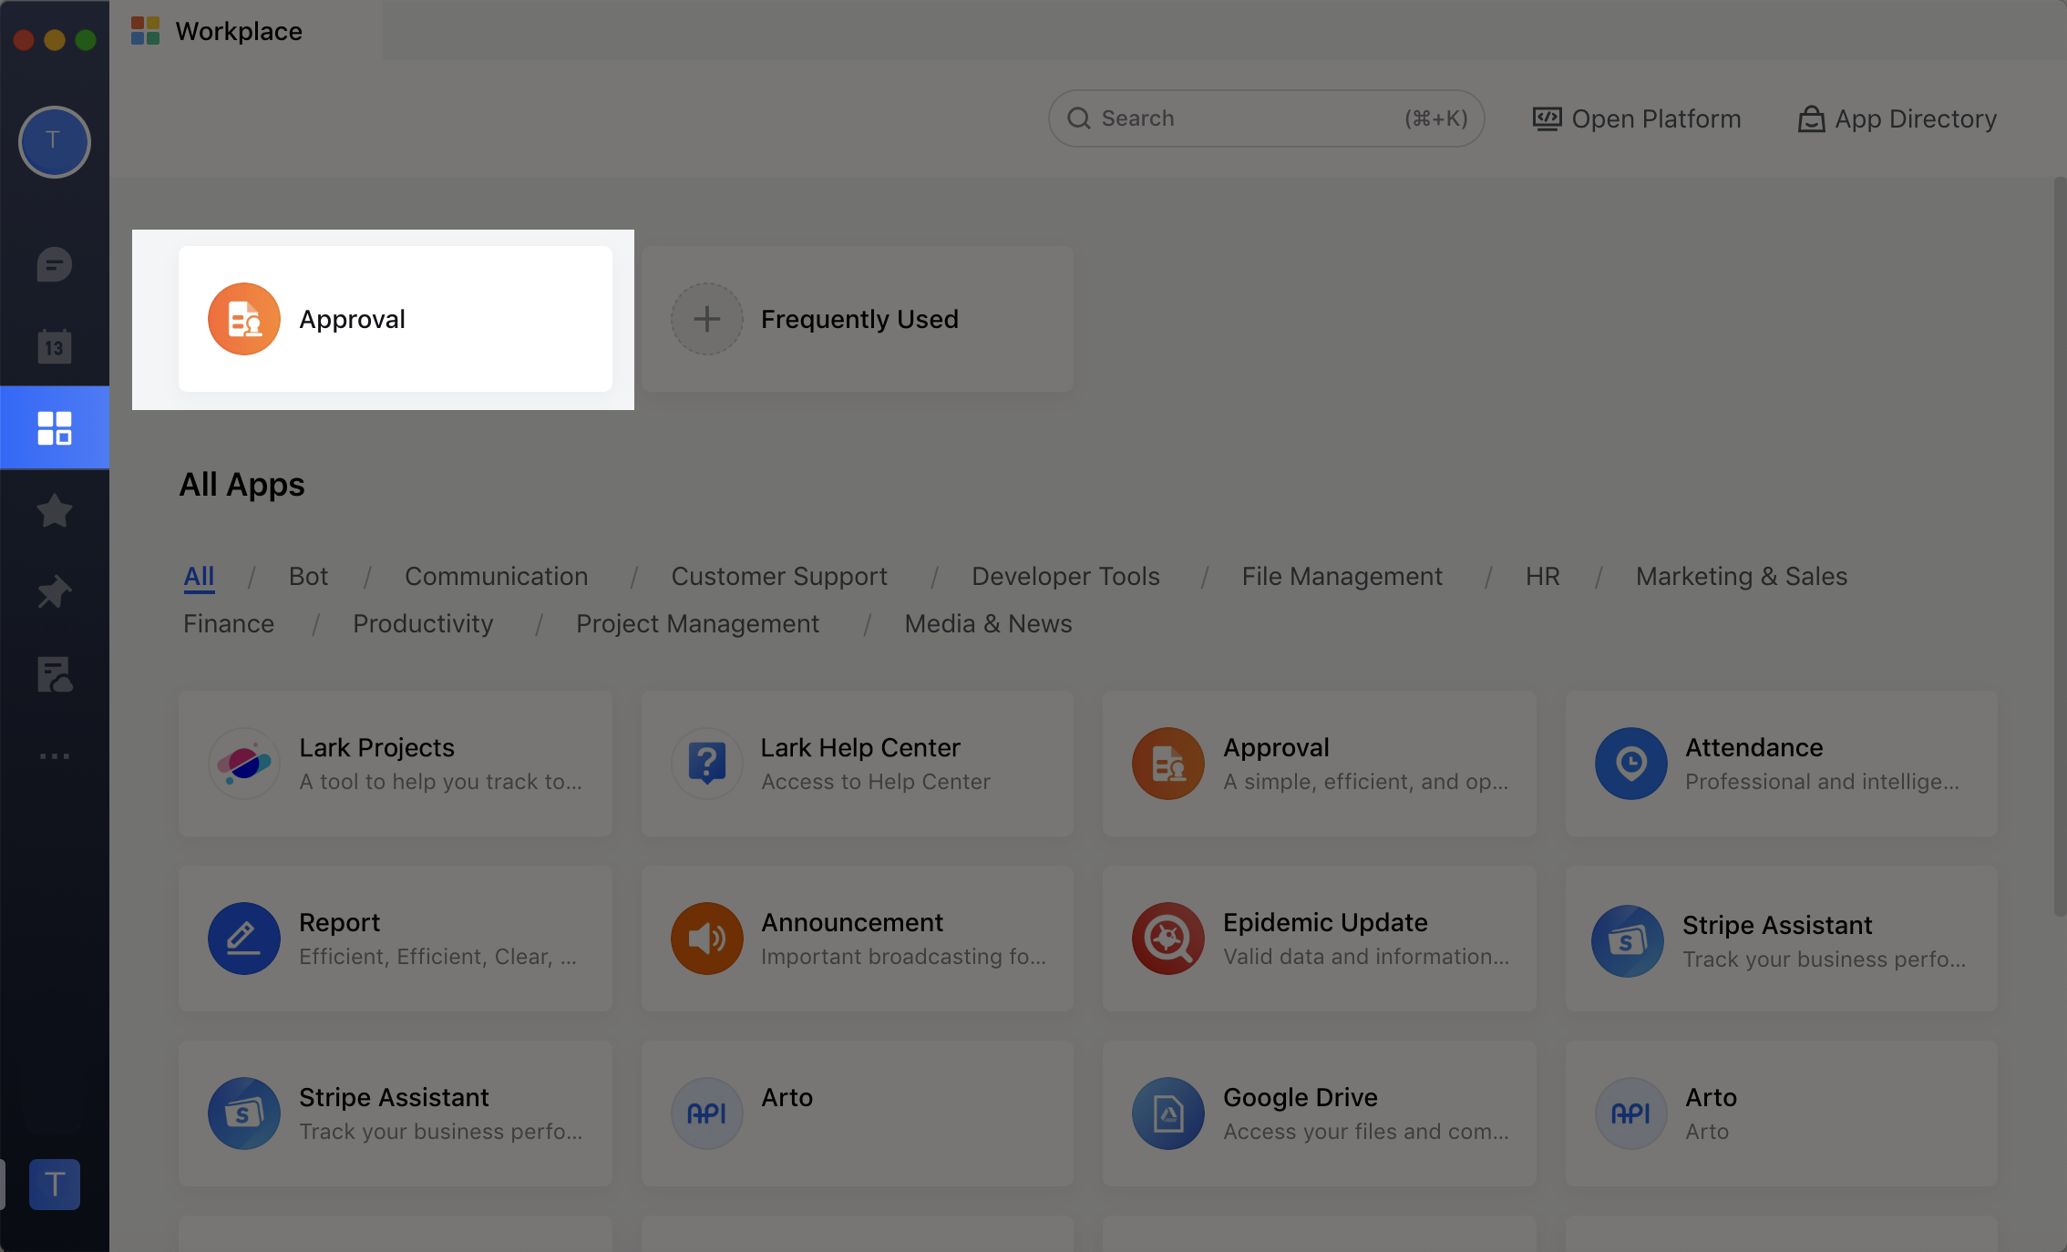Open the Calendar icon in sidebar
This screenshot has height=1252, width=2067.
click(54, 346)
